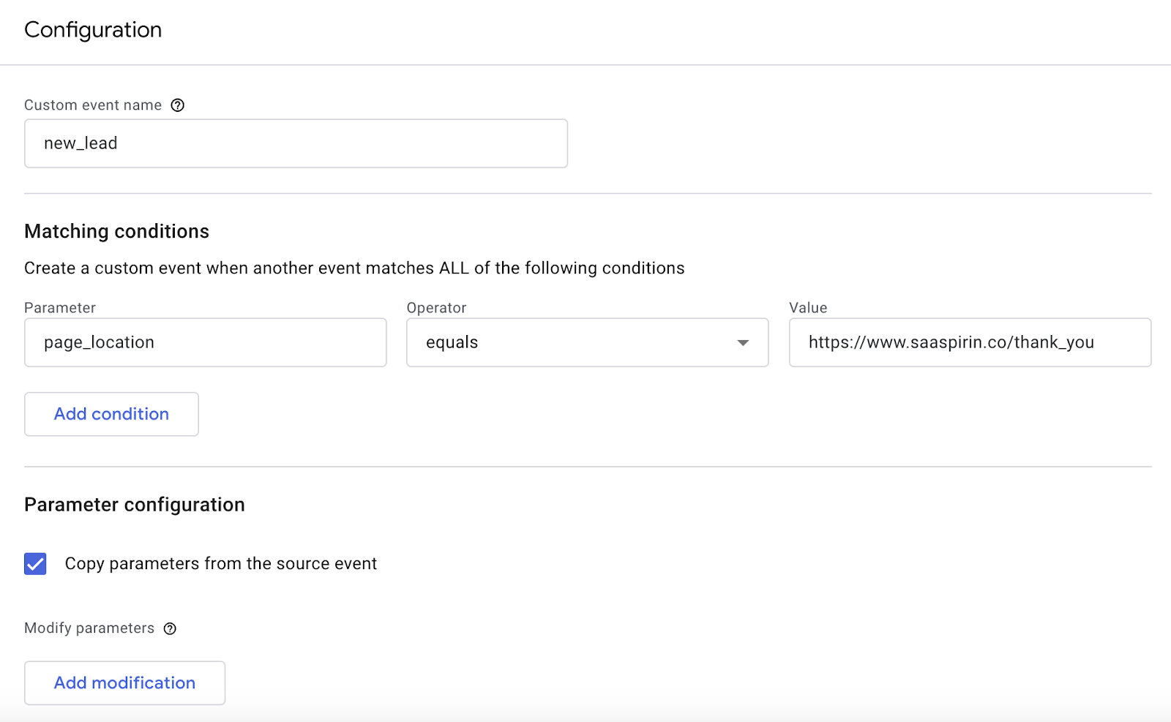Click the 'Custom event name' field label

93,105
